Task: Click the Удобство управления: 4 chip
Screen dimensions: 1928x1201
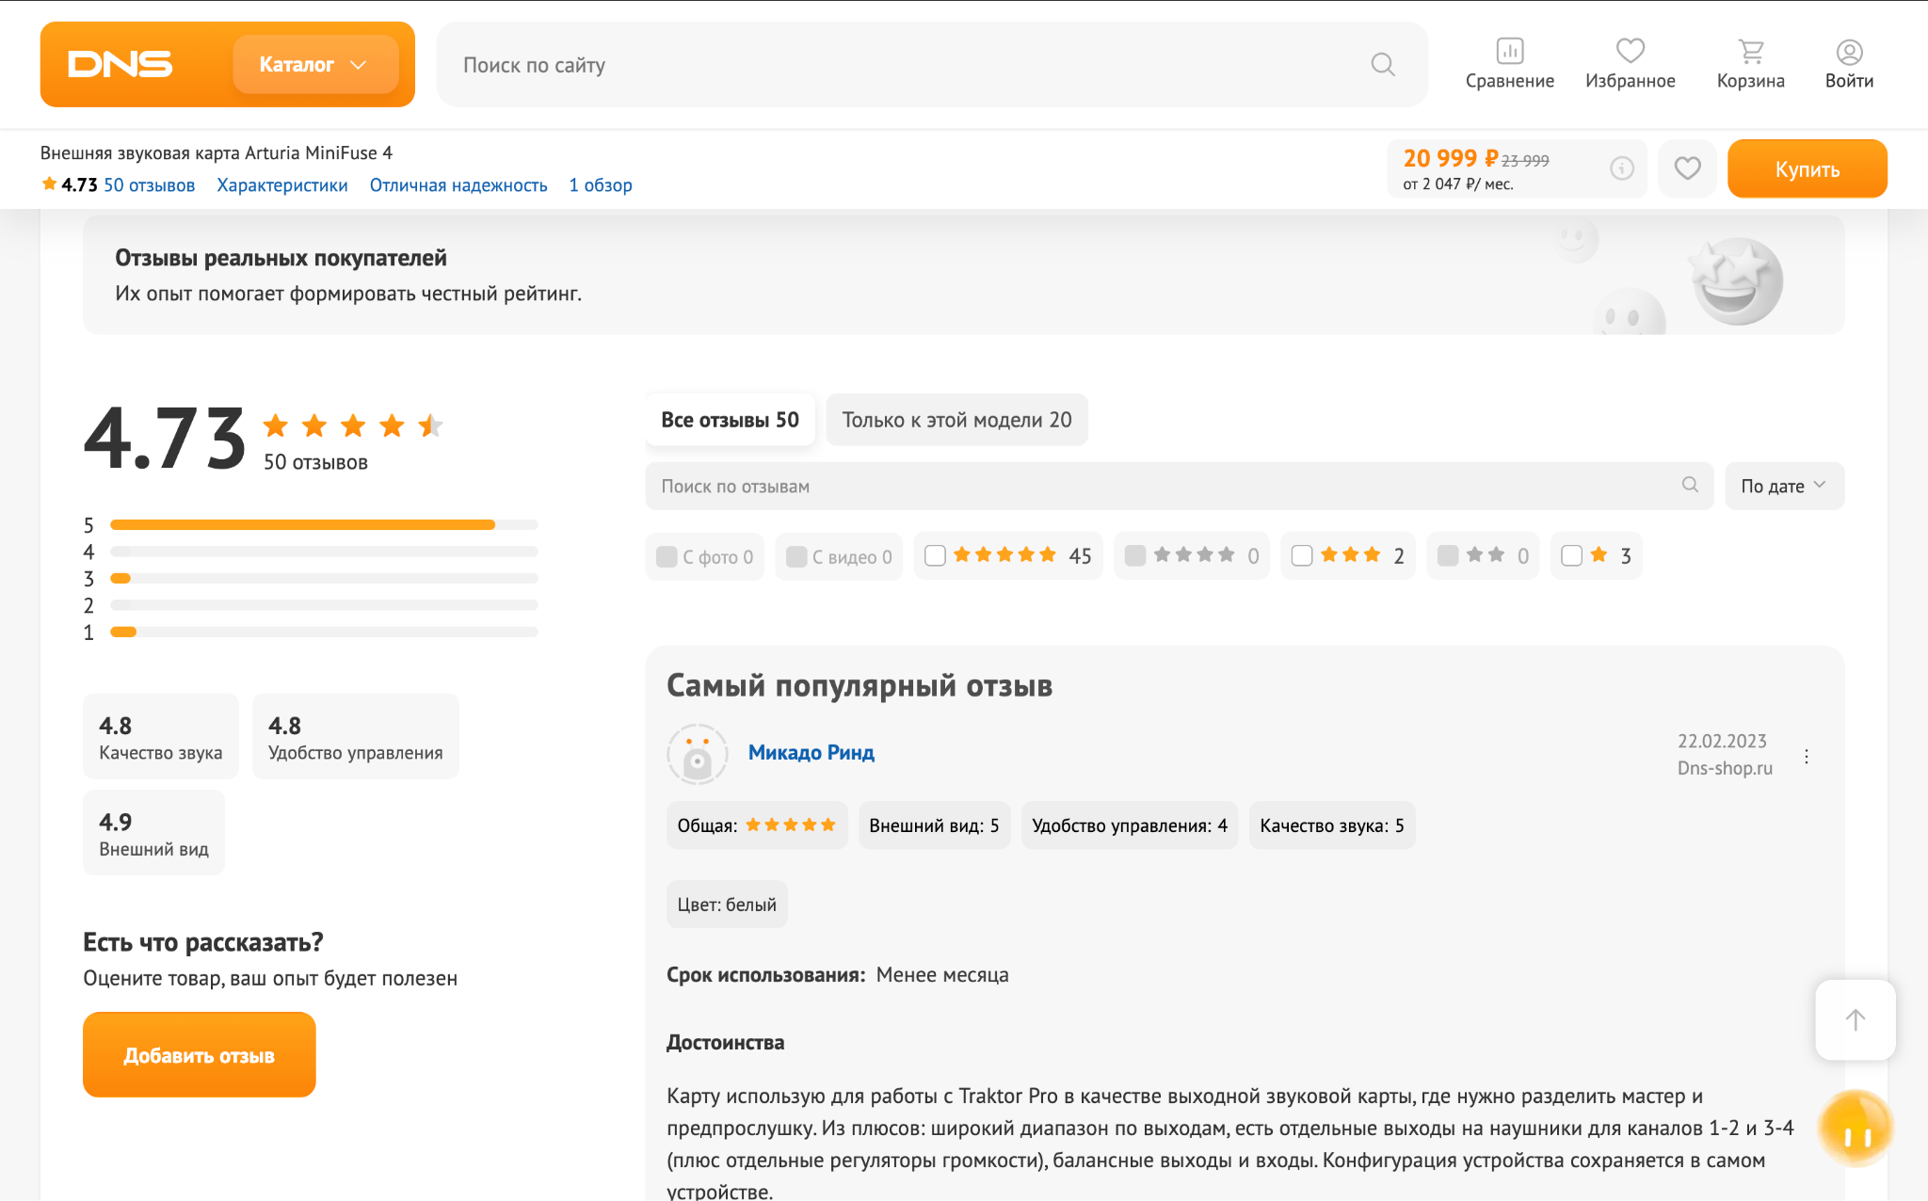Action: [x=1130, y=825]
